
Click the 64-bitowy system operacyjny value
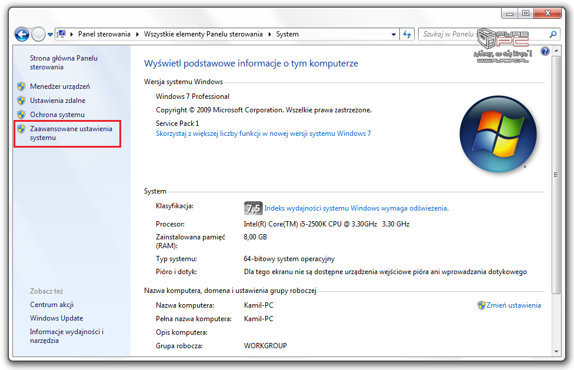pyautogui.click(x=289, y=259)
